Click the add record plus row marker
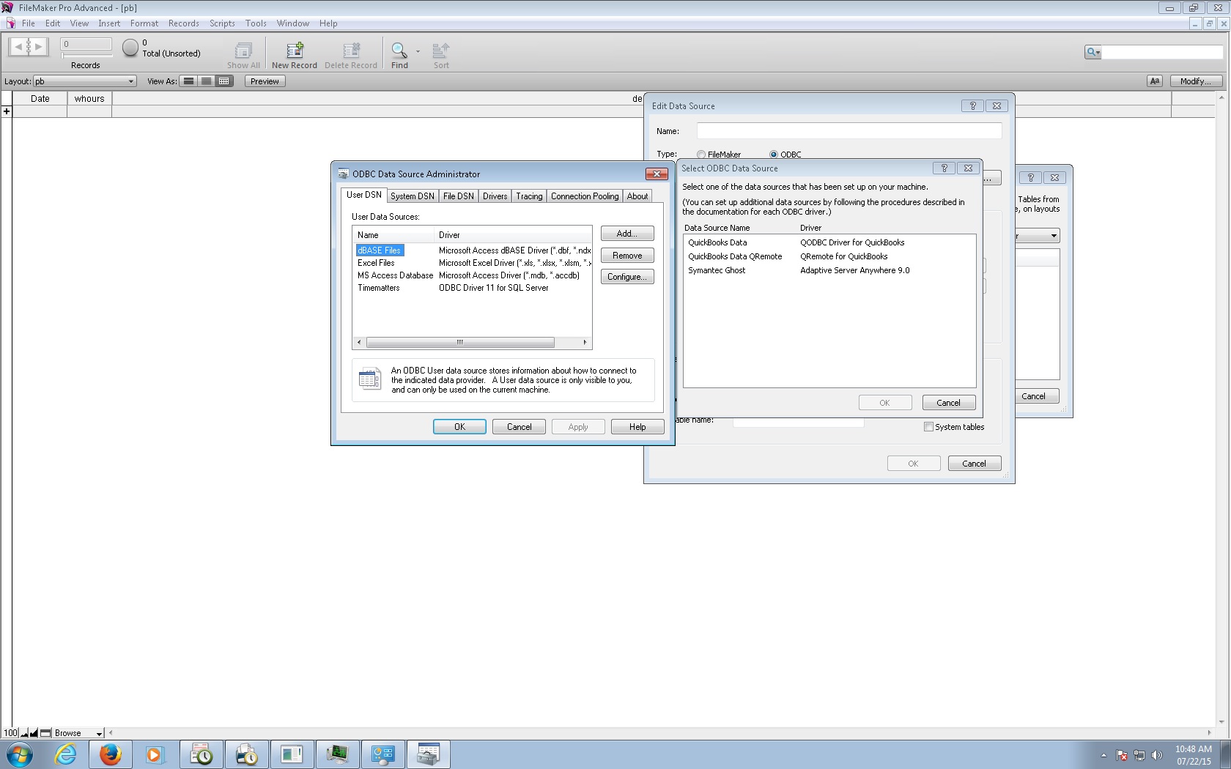Image resolution: width=1231 pixels, height=769 pixels. (7, 111)
